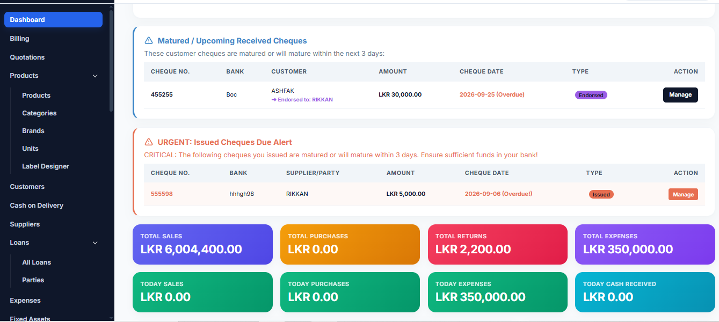
Task: Click the warning icon beside Matured Received Cheques
Action: tap(149, 41)
